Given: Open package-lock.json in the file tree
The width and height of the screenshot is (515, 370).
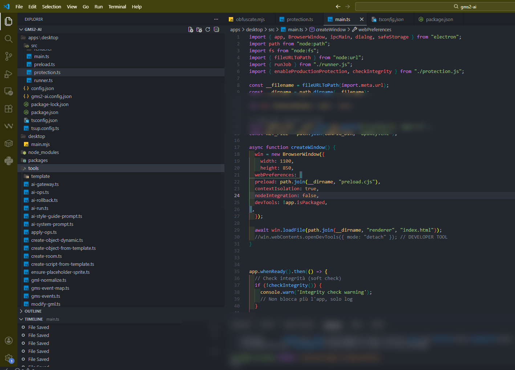Looking at the screenshot, I should pos(121,104).
